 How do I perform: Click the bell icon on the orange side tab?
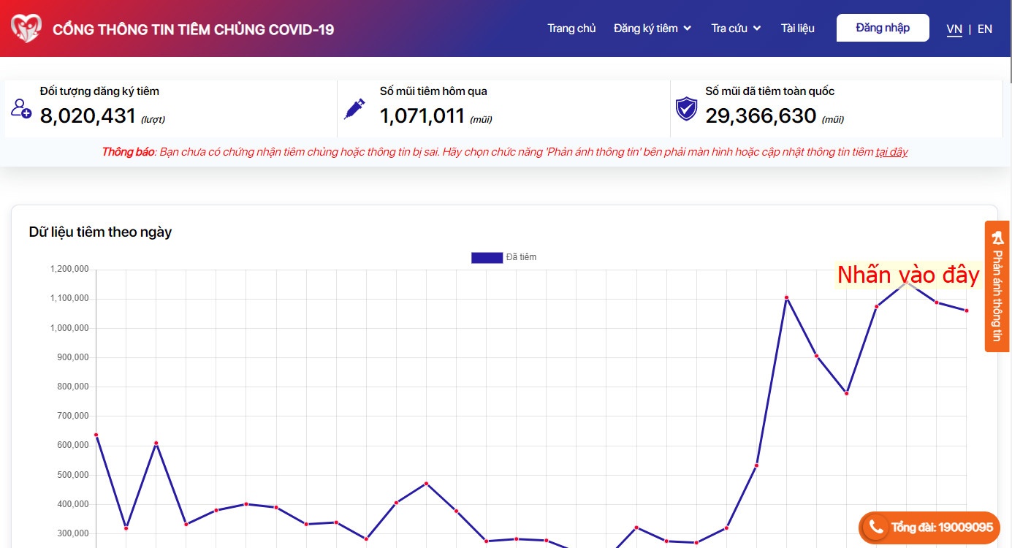point(998,237)
